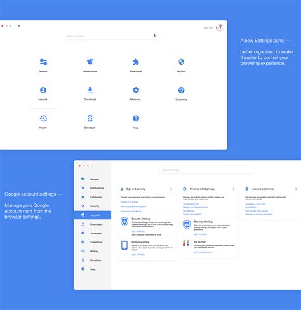Select Downloads in the left sidebar
This screenshot has height=310, width=301.
tap(93, 224)
